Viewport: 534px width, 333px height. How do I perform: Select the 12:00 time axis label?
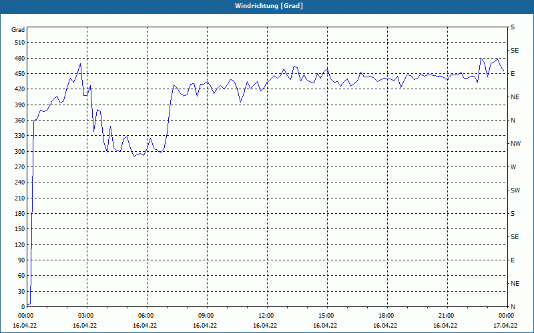267,316
